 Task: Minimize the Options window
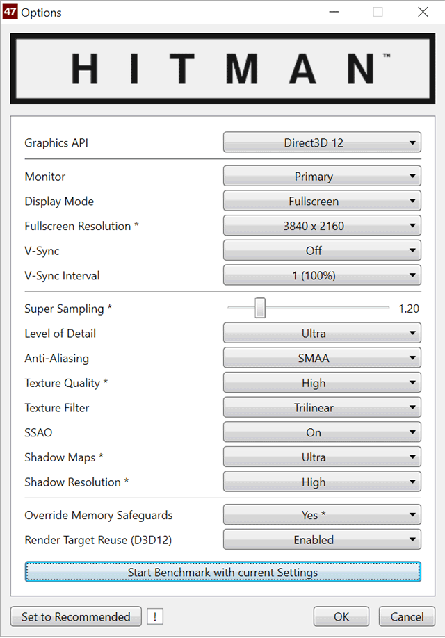334,12
